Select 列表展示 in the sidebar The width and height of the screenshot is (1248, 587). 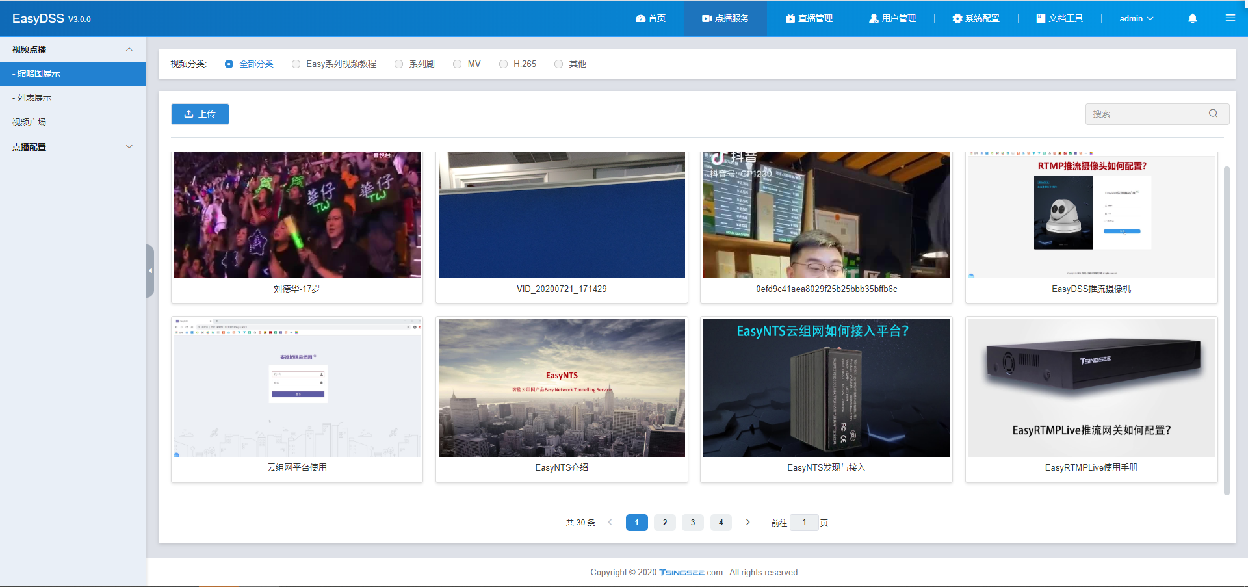pos(73,98)
